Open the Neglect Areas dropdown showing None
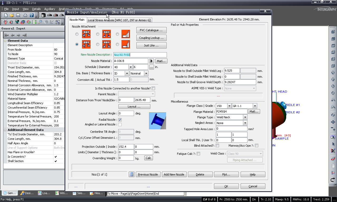The width and height of the screenshot is (337, 202). [x=245, y=123]
